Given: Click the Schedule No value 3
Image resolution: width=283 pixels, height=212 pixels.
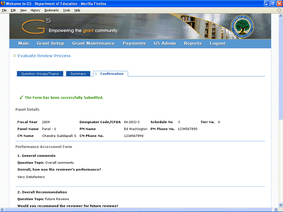Looking at the screenshot, I should click(179, 122).
